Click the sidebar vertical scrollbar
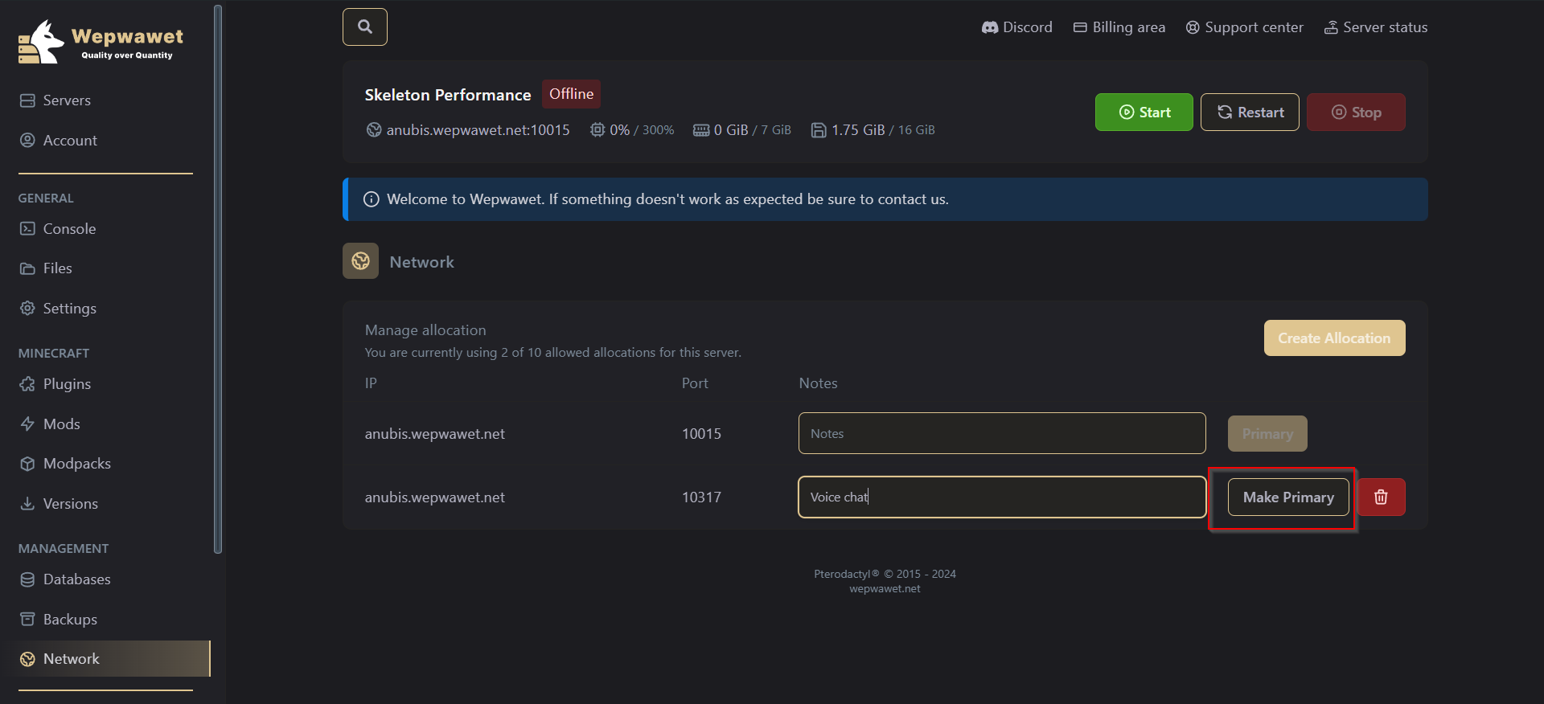1544x704 pixels. (217, 279)
